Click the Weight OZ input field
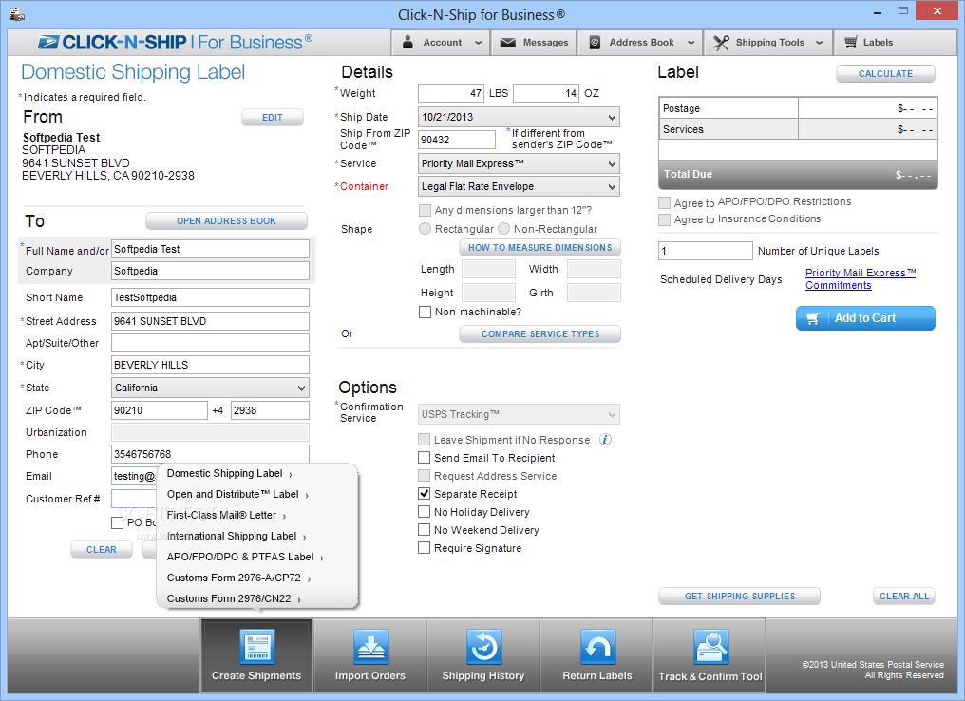Image resolution: width=965 pixels, height=701 pixels. [546, 93]
